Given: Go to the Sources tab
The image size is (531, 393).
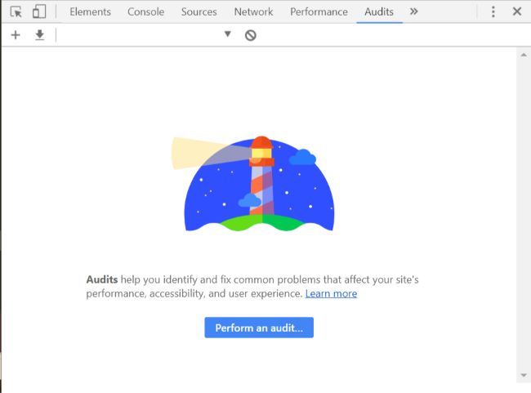Looking at the screenshot, I should pos(199,12).
